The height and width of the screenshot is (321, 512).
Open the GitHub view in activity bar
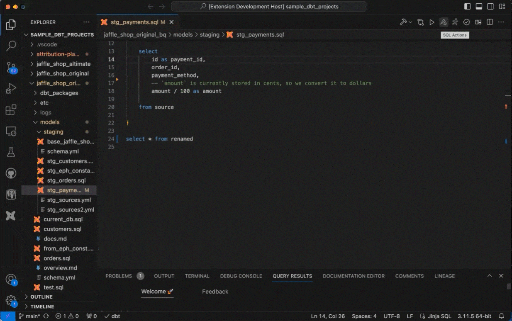(11, 173)
